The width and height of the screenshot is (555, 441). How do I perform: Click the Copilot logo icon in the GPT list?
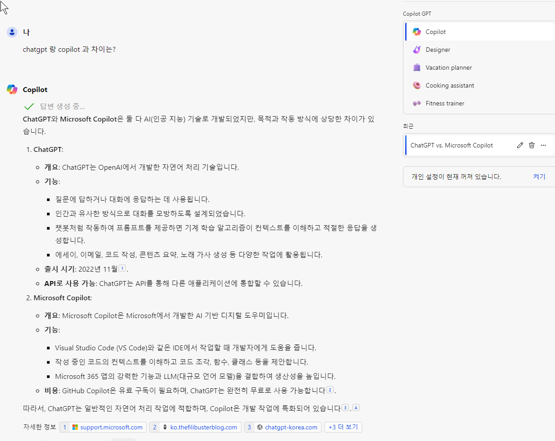click(x=417, y=32)
